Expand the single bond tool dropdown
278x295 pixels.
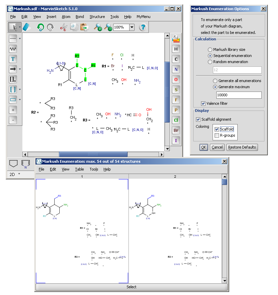click(x=20, y=39)
